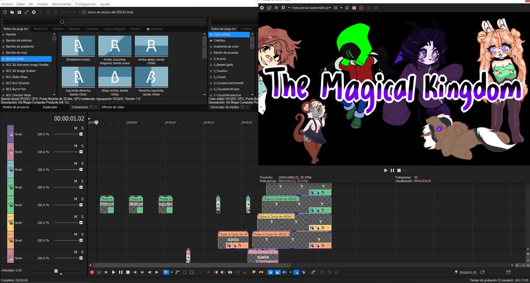
Task: Switch to the Efectos 3D plug-in tab
Action: tap(41, 29)
